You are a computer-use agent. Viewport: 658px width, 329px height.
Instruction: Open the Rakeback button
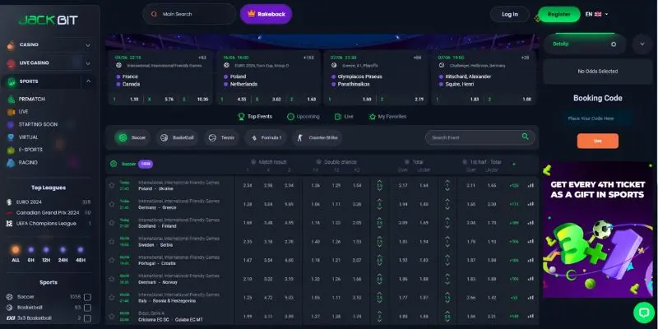pos(266,14)
